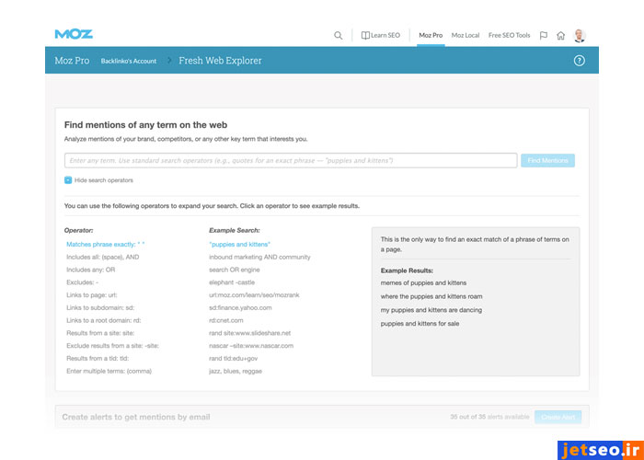Screen dimensions: 644x460
Task: Go to the home icon
Action: click(560, 35)
